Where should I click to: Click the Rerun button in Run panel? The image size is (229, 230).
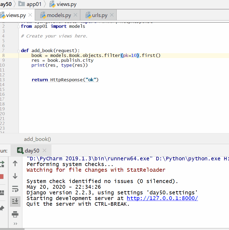(x=2, y=164)
